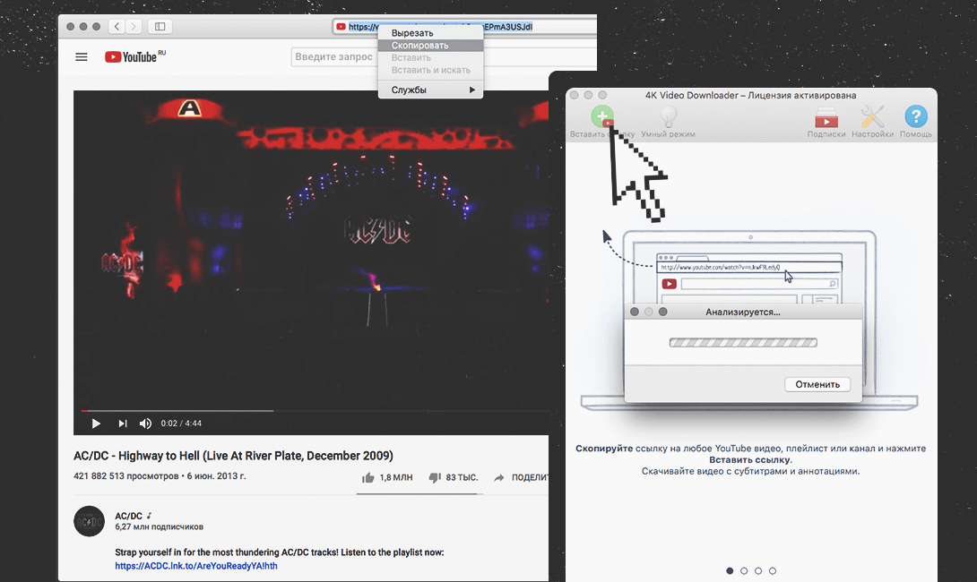The width and height of the screenshot is (977, 582).
Task: Open AC/DC channel avatar
Action: (89, 521)
